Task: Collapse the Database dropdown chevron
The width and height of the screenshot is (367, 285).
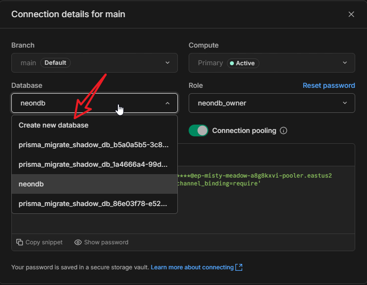Action: (x=168, y=103)
